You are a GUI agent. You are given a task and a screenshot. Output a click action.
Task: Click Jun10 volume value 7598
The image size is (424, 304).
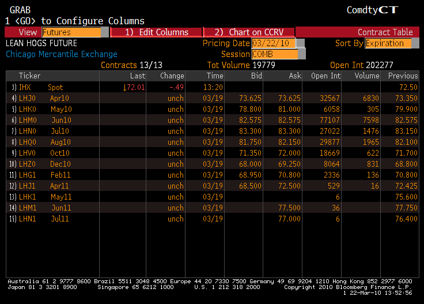click(371, 120)
